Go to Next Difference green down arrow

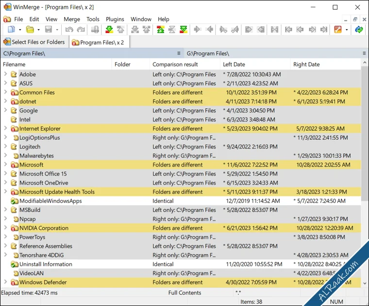(109, 30)
